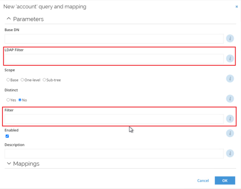Close the dialog with the X icon

click(237, 7)
